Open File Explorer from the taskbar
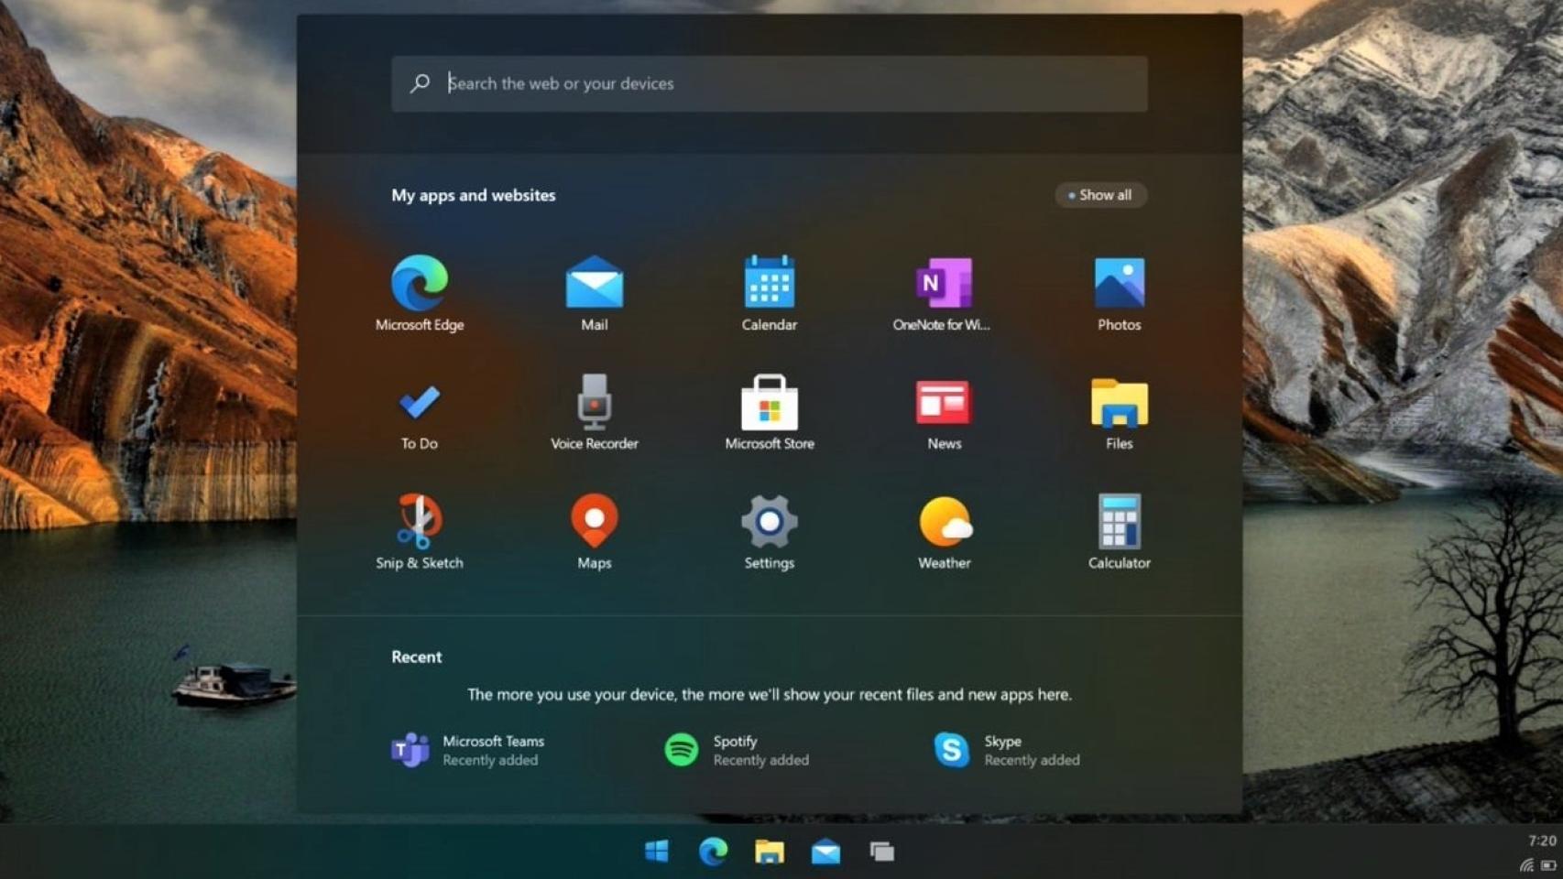This screenshot has width=1563, height=879. point(770,852)
